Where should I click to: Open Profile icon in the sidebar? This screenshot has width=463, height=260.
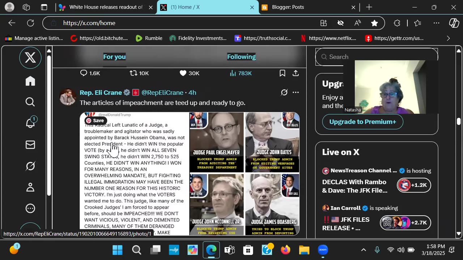tap(30, 187)
